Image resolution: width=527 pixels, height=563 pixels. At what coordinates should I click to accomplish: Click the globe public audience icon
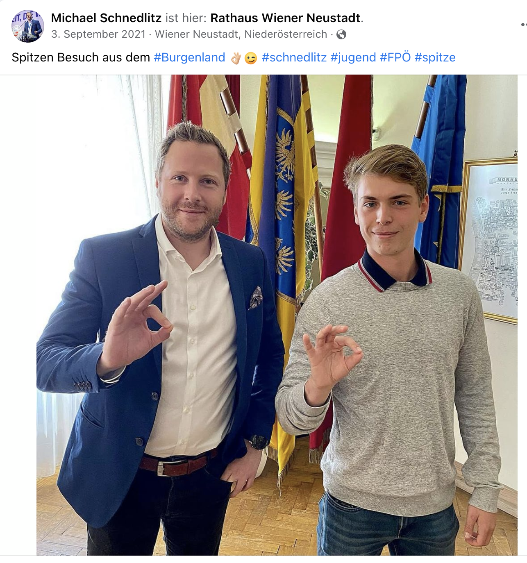341,34
